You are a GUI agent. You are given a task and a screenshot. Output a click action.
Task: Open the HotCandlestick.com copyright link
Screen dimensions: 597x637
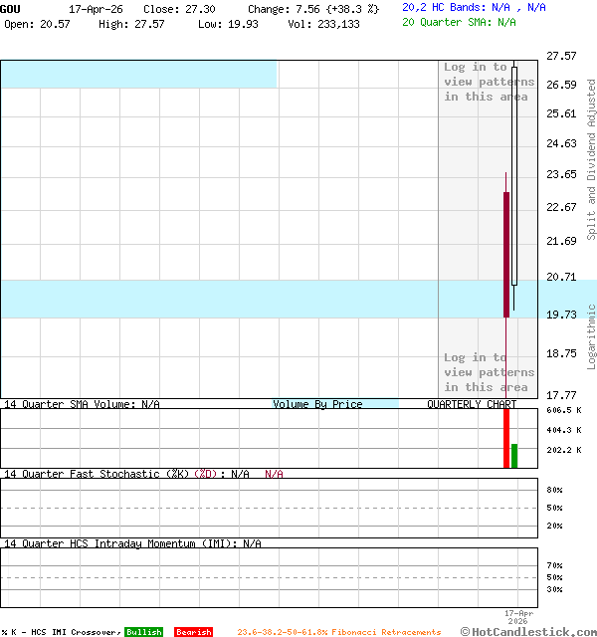click(528, 631)
